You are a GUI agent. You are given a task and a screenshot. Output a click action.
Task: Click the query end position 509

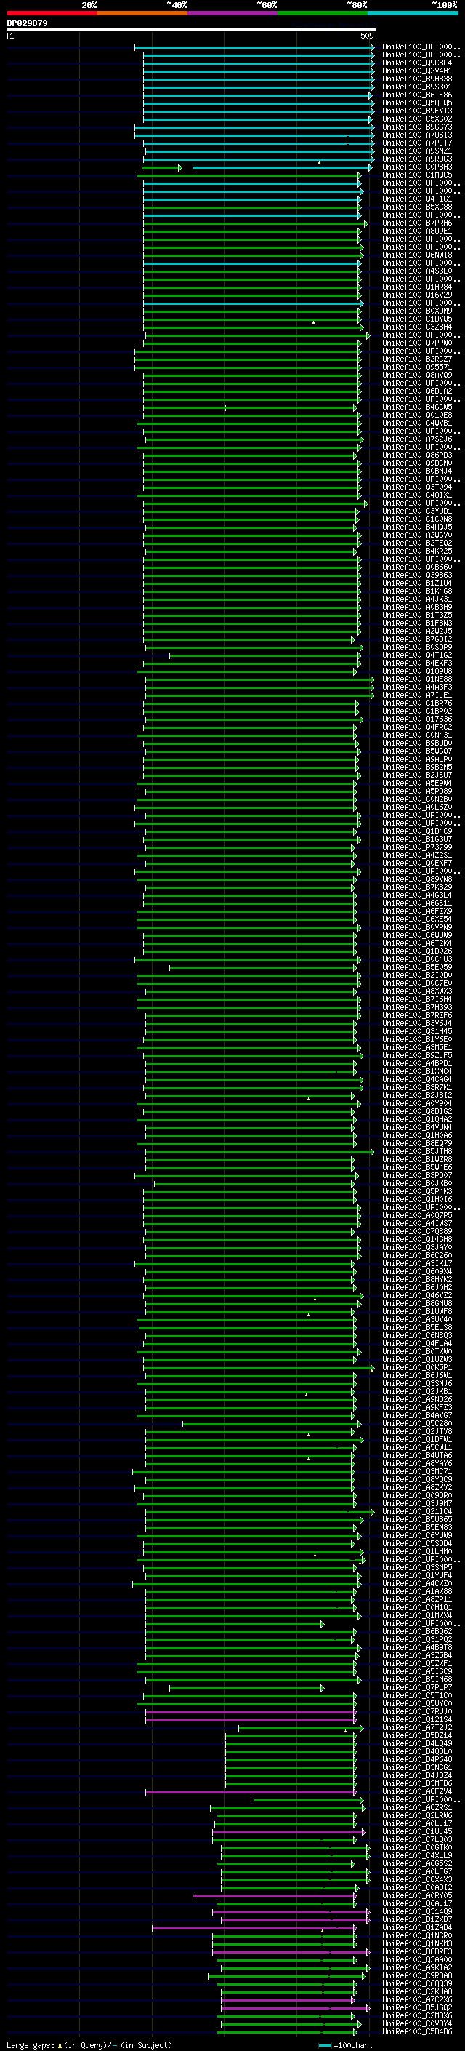tap(367, 36)
